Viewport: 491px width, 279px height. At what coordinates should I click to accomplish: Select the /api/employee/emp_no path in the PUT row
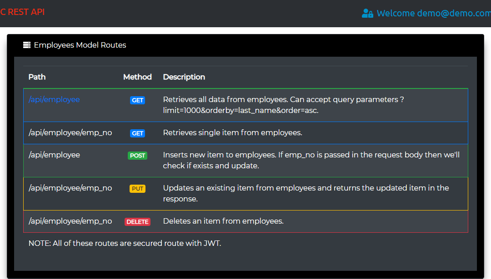pos(70,188)
